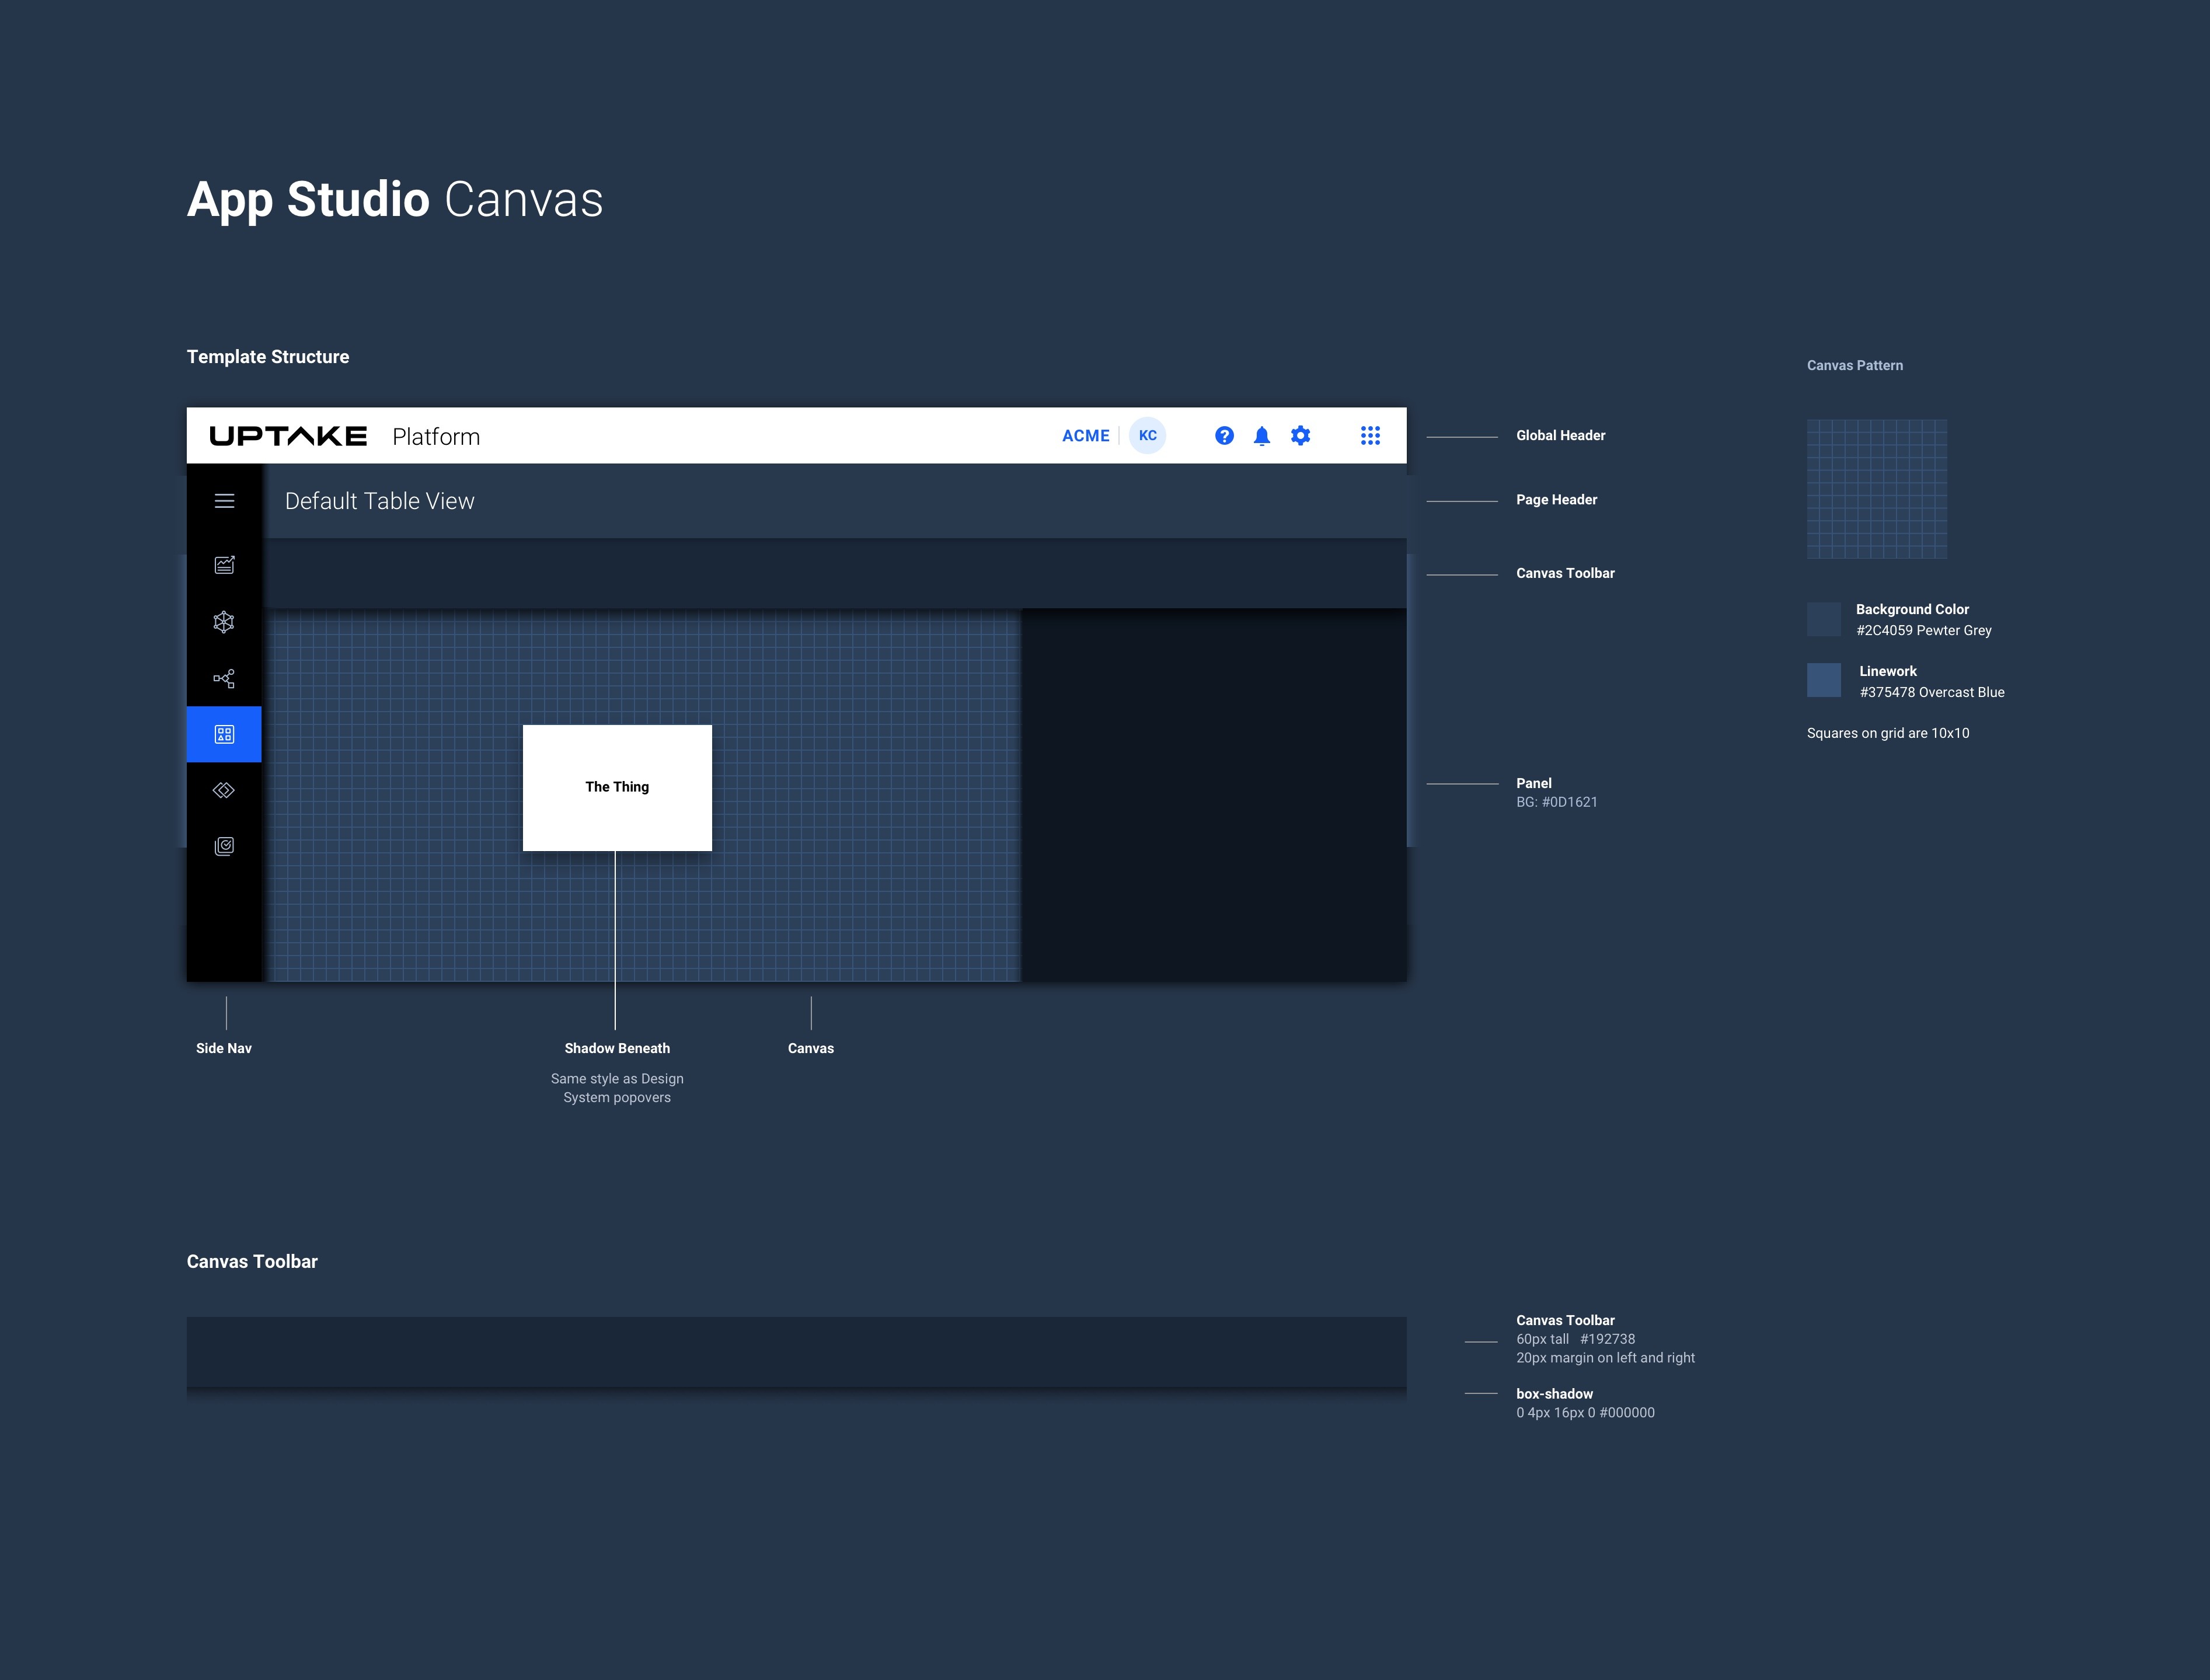Select the double diamond code icon
Image resolution: width=2210 pixels, height=1680 pixels.
point(224,790)
